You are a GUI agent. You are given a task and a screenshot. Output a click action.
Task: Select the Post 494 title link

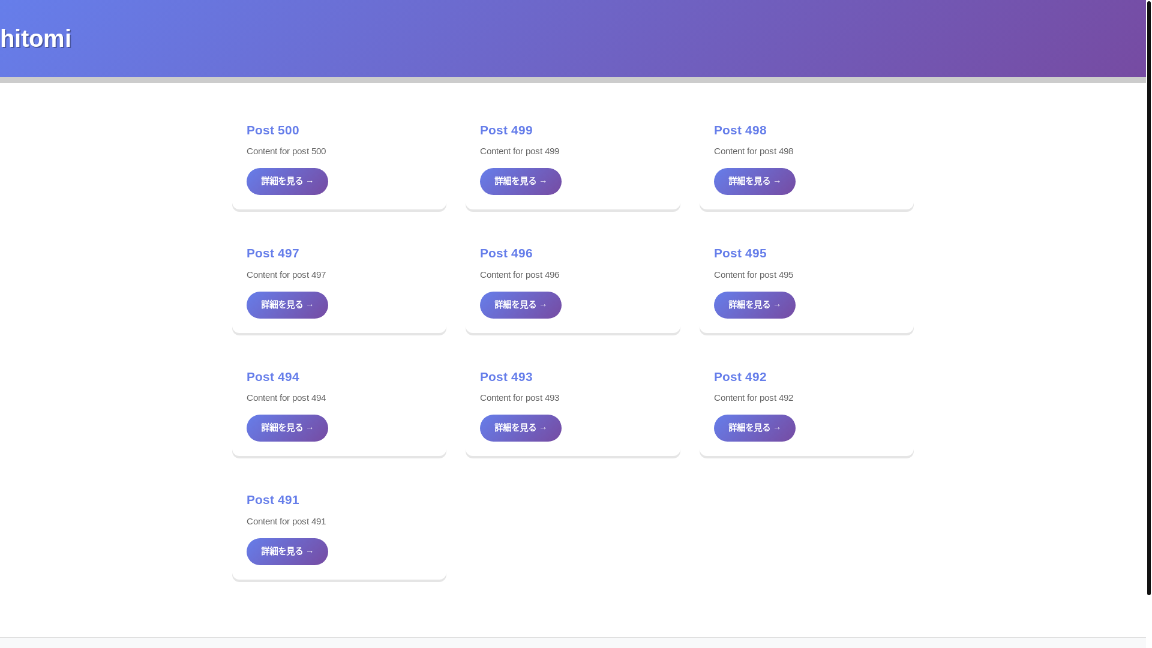pyautogui.click(x=272, y=377)
